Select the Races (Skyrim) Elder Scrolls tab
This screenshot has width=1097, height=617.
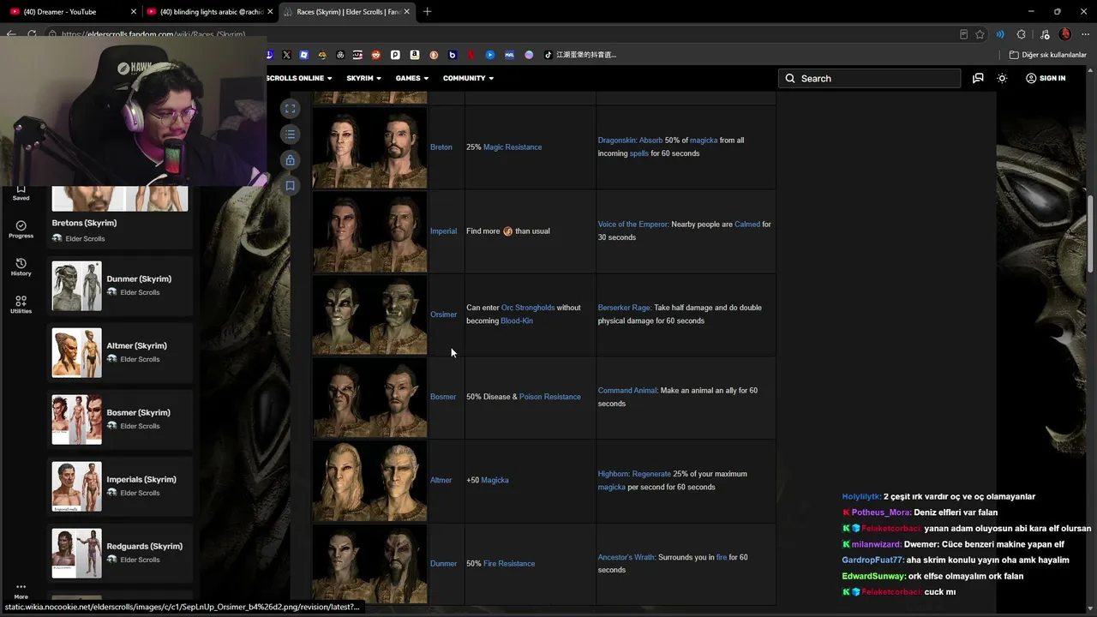pyautogui.click(x=346, y=12)
